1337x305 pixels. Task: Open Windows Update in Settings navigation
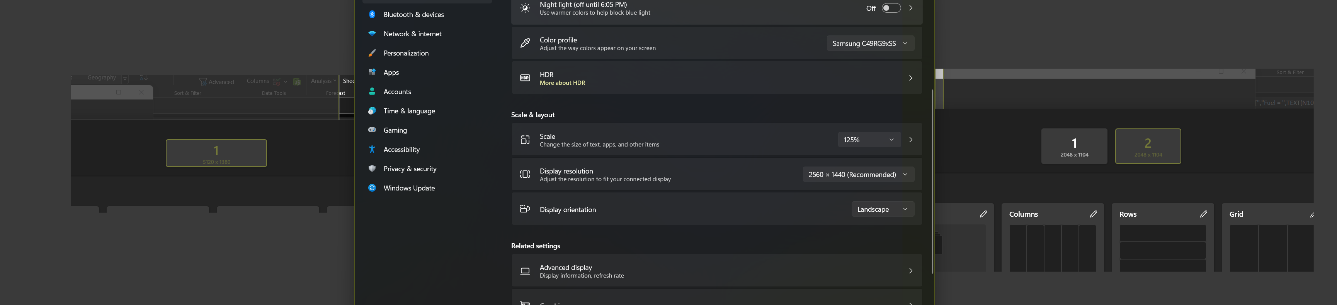[x=409, y=187]
